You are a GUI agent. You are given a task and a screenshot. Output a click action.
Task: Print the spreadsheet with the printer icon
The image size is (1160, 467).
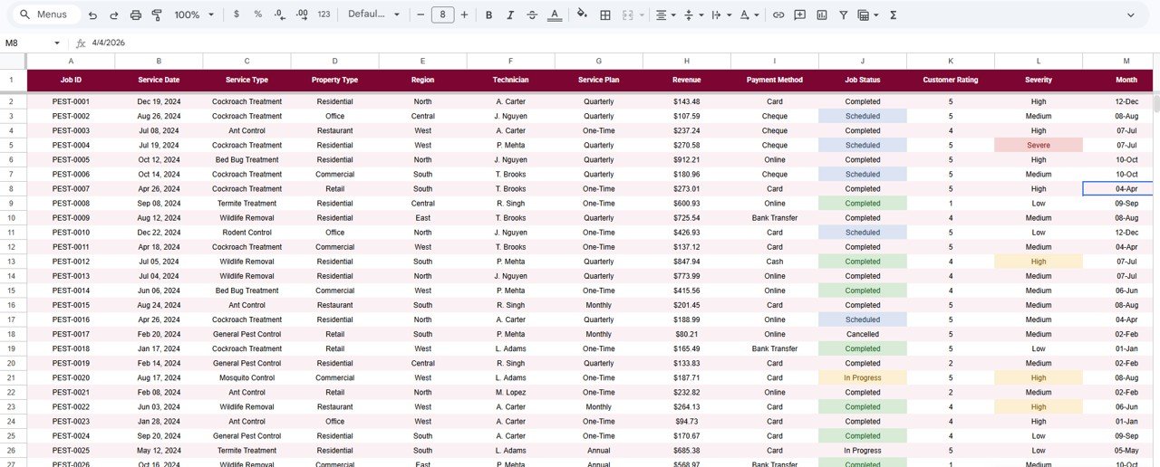pos(136,15)
